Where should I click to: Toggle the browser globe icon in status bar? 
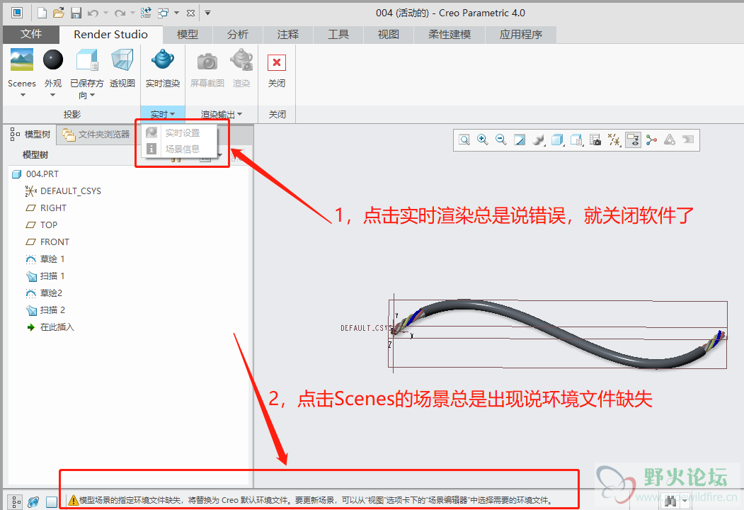(33, 501)
